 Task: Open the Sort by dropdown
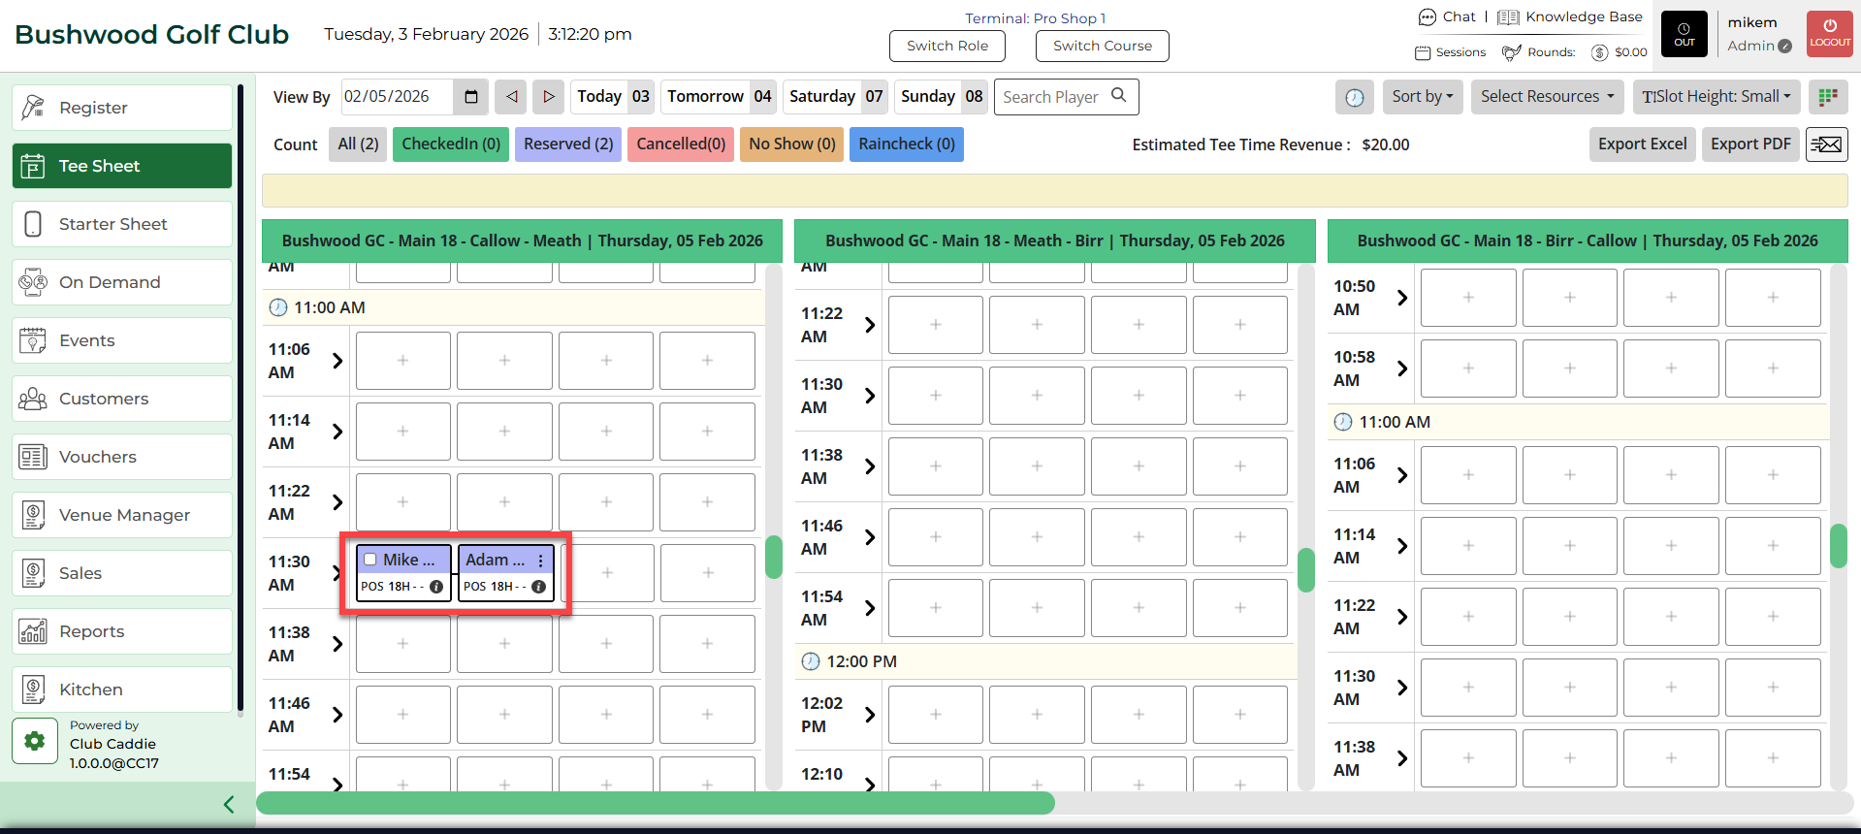pos(1422,97)
